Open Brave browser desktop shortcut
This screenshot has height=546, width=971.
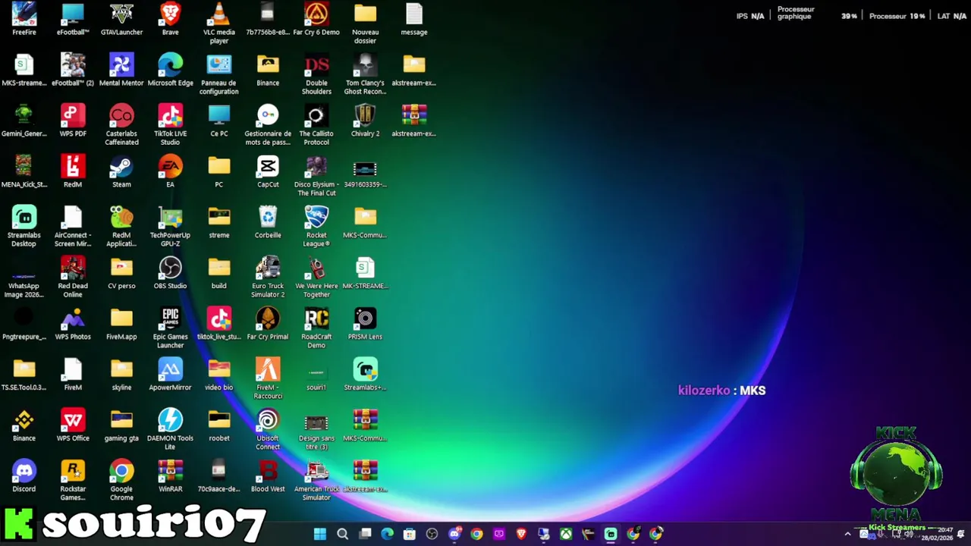click(170, 20)
